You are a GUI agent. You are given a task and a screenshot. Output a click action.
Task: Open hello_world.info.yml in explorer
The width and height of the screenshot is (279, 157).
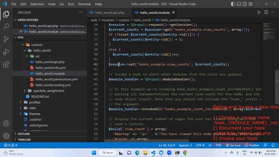[x=50, y=68]
